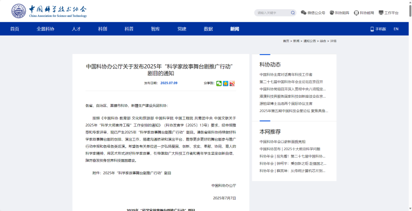Click 通知公告 in the breadcrumb
The image size is (412, 211).
coord(310,41)
